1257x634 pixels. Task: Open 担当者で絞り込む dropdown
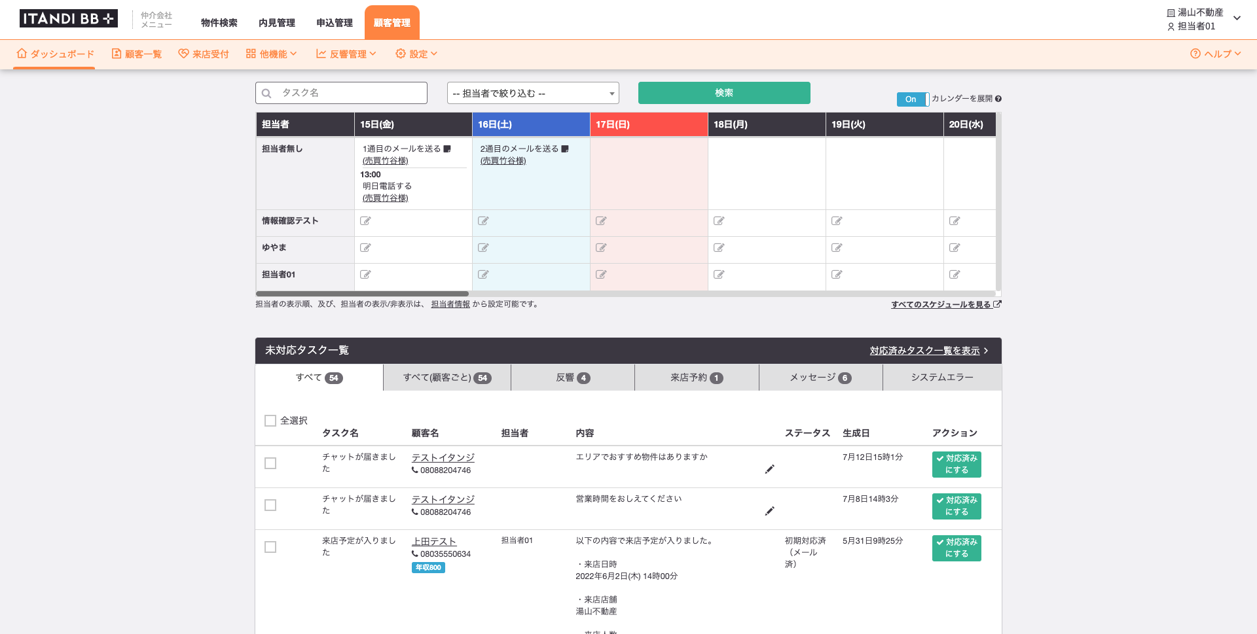coord(533,93)
